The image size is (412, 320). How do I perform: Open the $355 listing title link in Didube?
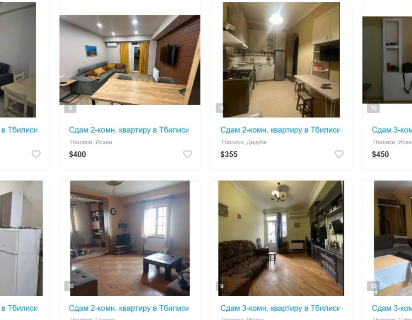coord(280,130)
